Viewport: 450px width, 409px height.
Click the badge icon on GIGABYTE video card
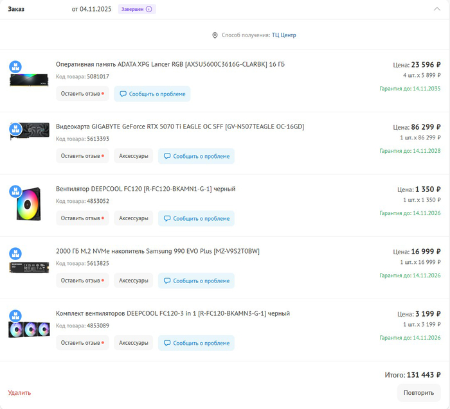pos(15,129)
